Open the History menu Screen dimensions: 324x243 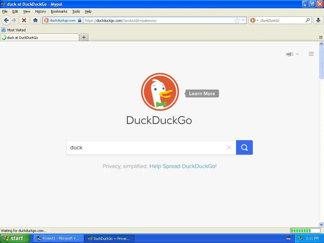(40, 11)
